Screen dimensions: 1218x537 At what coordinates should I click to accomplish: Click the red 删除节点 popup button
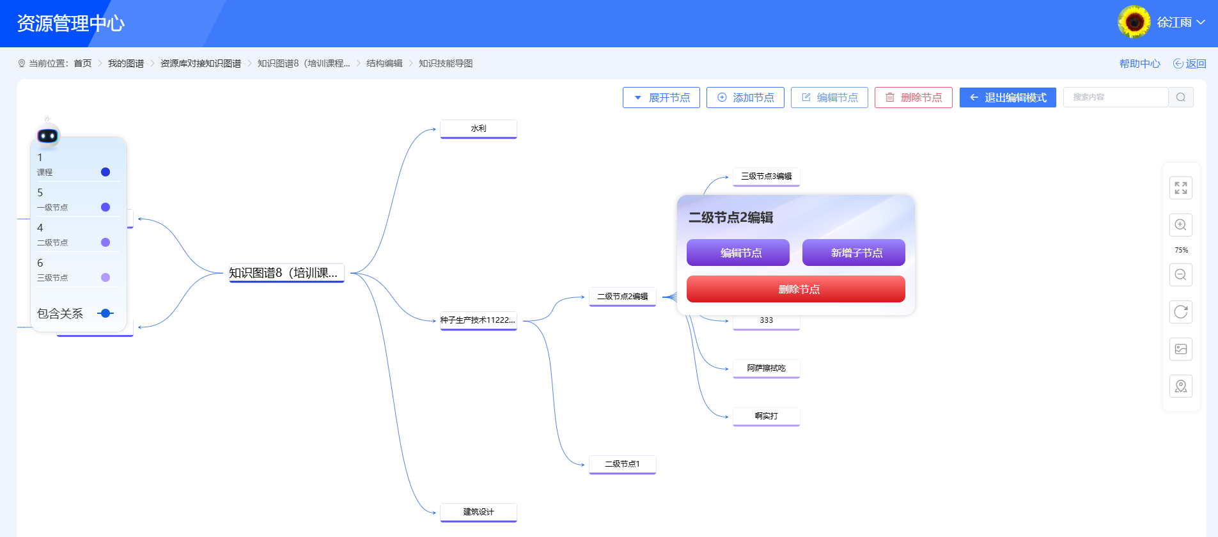795,289
